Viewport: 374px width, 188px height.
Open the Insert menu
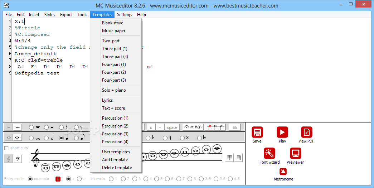point(34,15)
